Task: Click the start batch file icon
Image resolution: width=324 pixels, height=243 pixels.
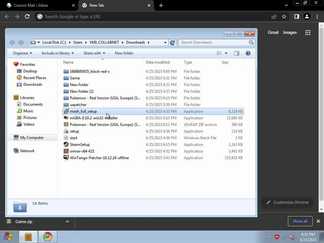Action: tap(66, 138)
